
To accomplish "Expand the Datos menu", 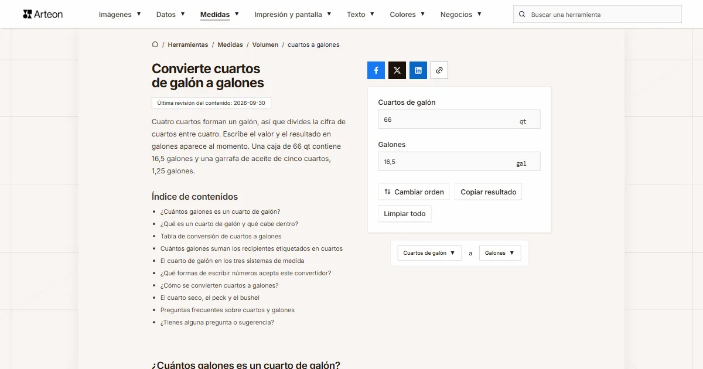I will (x=170, y=15).
